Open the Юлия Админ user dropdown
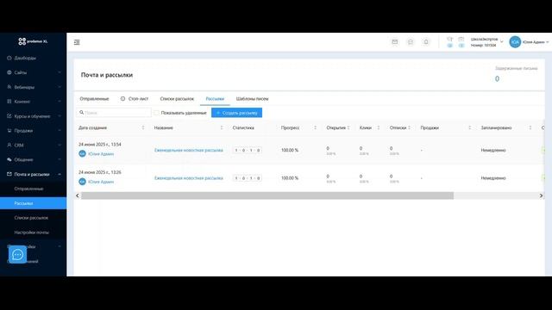The image size is (552, 310). click(535, 42)
